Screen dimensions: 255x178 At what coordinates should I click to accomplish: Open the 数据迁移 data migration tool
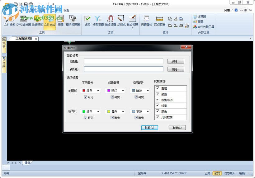click(37, 21)
